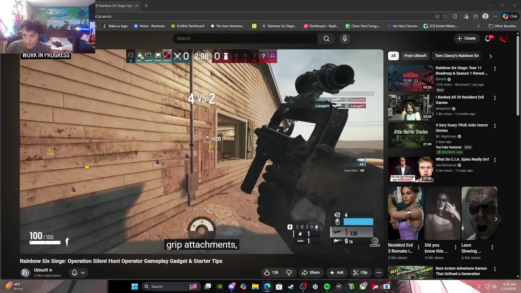The height and width of the screenshot is (293, 521).
Task: Open Spotify from taskbar
Action: pos(327,286)
